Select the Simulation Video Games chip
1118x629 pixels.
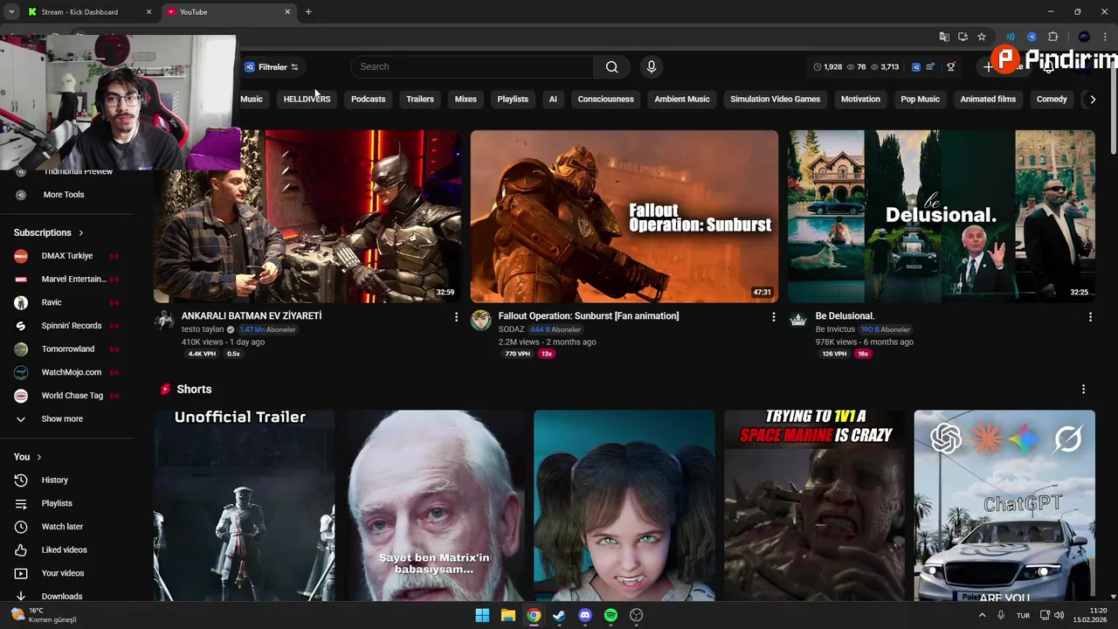[775, 100]
